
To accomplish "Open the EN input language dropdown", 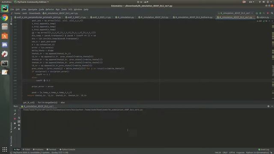I will [x=252, y=2].
